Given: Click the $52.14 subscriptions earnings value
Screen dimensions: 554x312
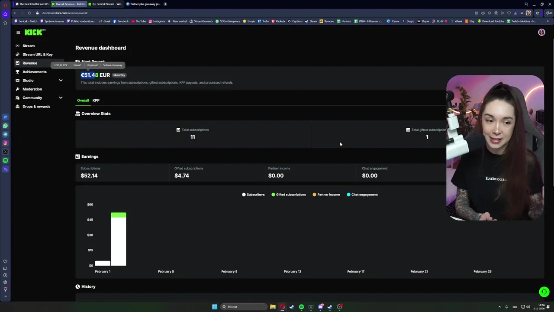Looking at the screenshot, I should click(89, 175).
